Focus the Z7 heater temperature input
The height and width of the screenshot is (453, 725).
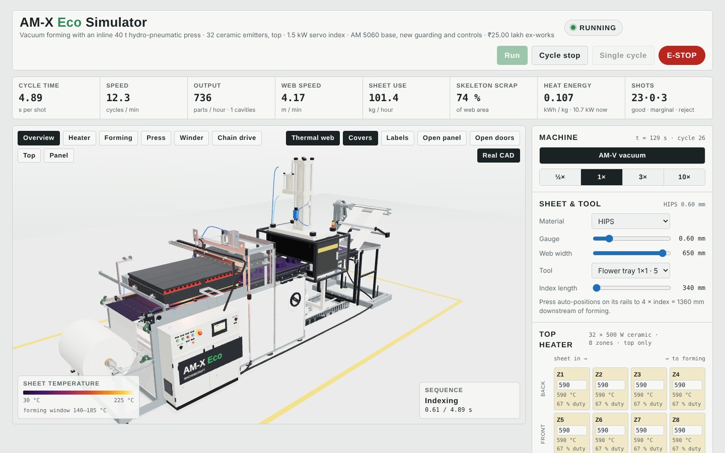click(649, 430)
